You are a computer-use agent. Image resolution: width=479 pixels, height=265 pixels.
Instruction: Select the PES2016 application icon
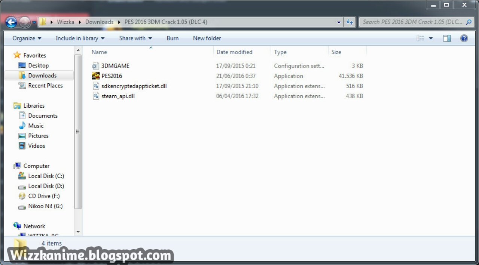point(96,76)
